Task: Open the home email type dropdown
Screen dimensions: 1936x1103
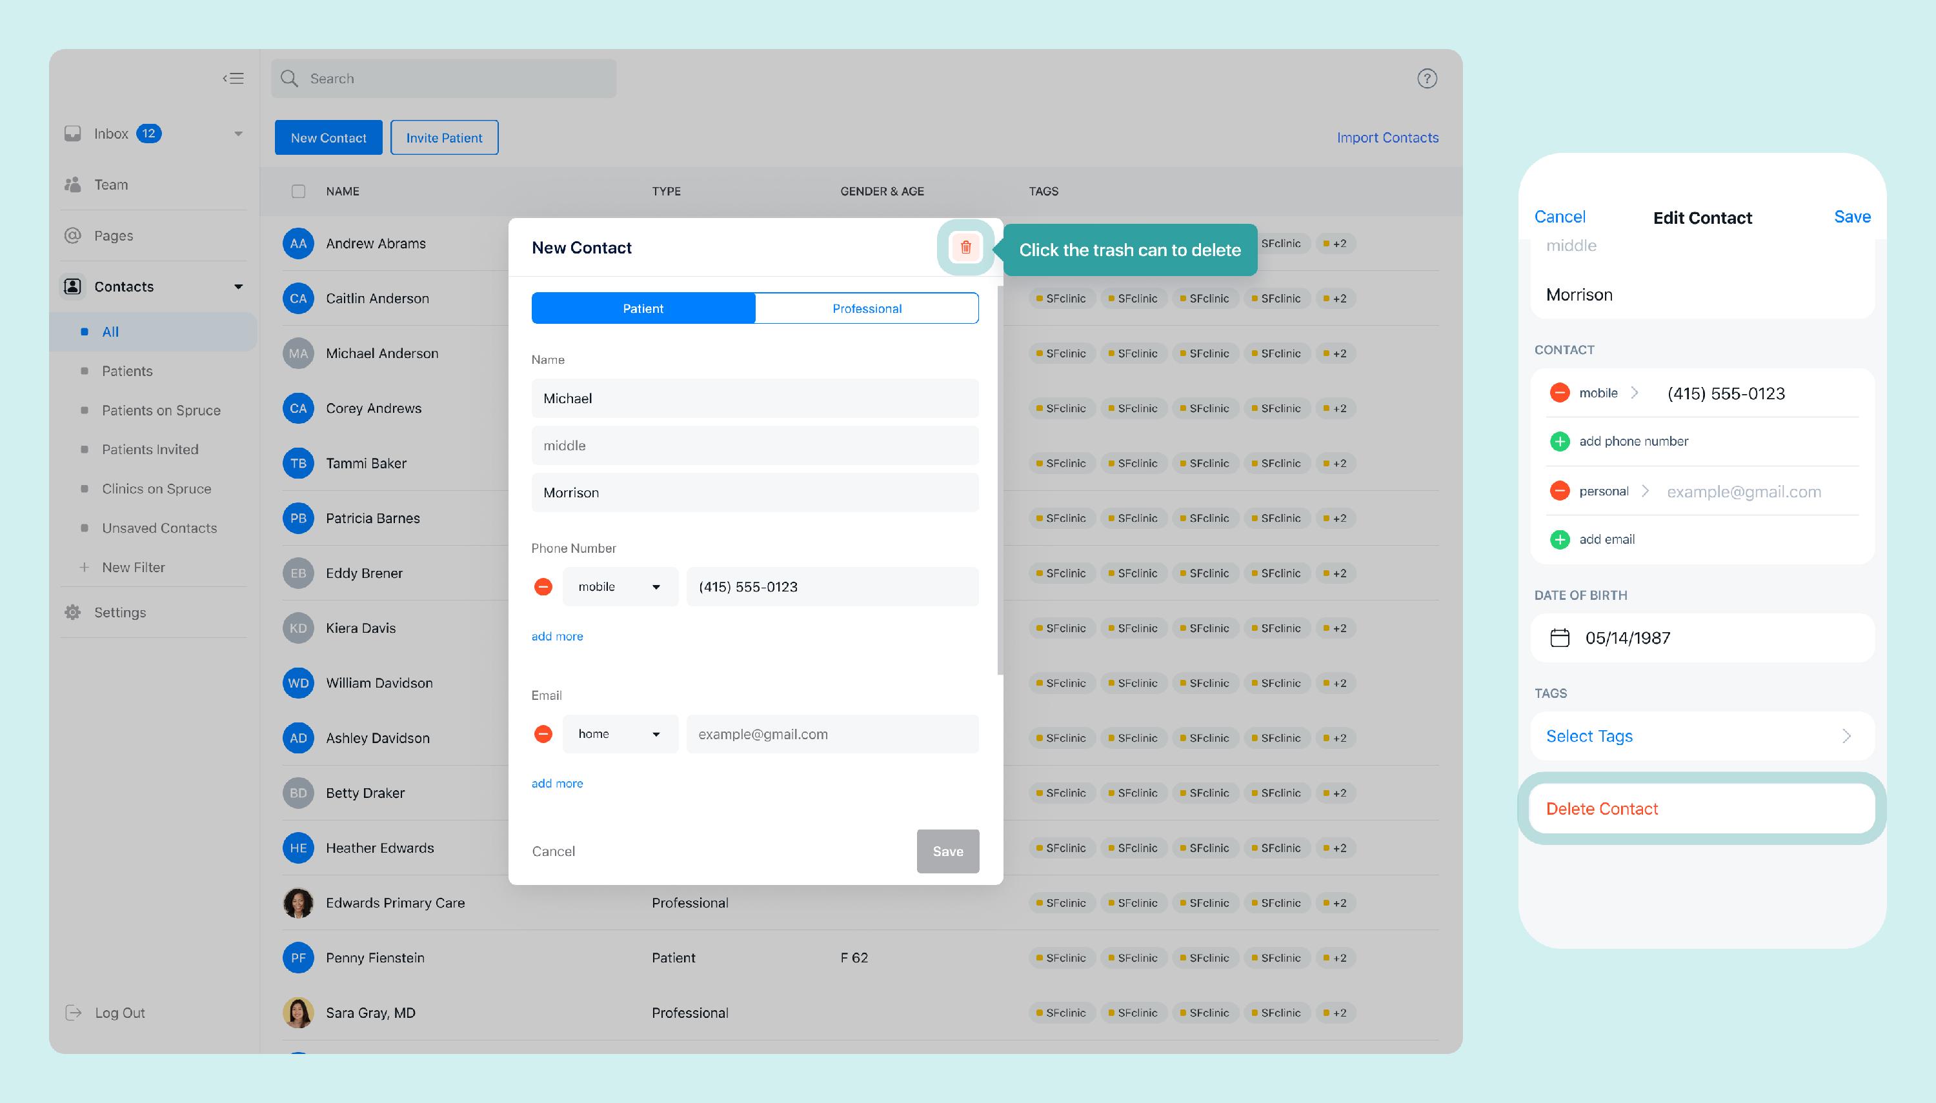Action: 619,733
